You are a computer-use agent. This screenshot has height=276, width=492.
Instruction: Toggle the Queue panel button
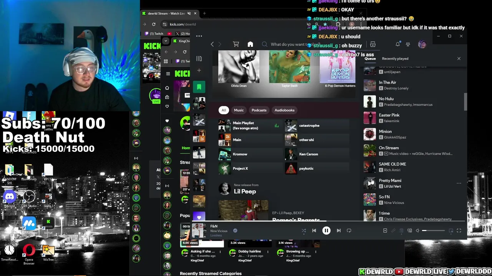(401, 231)
